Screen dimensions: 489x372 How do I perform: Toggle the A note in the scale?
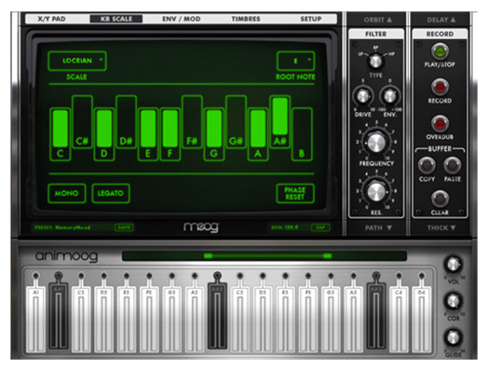pos(258,134)
